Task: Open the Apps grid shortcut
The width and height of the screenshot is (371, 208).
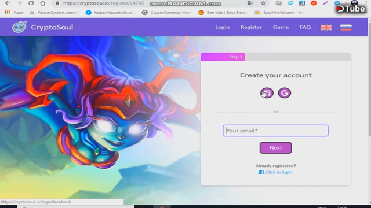Action: (x=14, y=13)
